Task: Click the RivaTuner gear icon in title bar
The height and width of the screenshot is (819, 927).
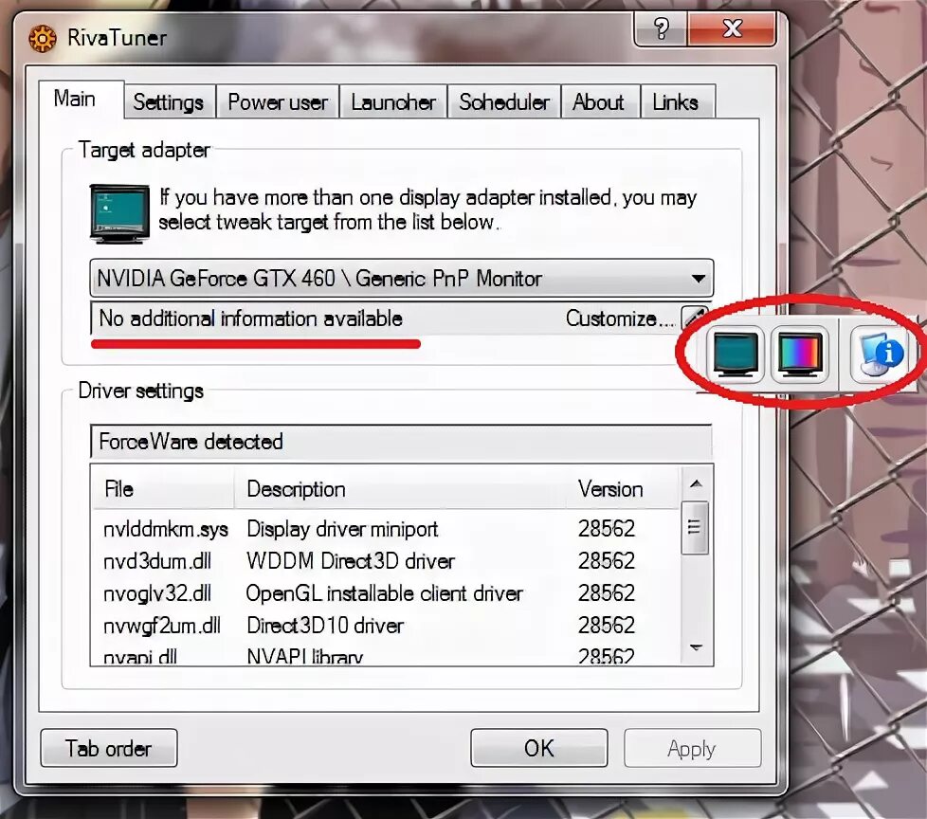Action: (43, 39)
